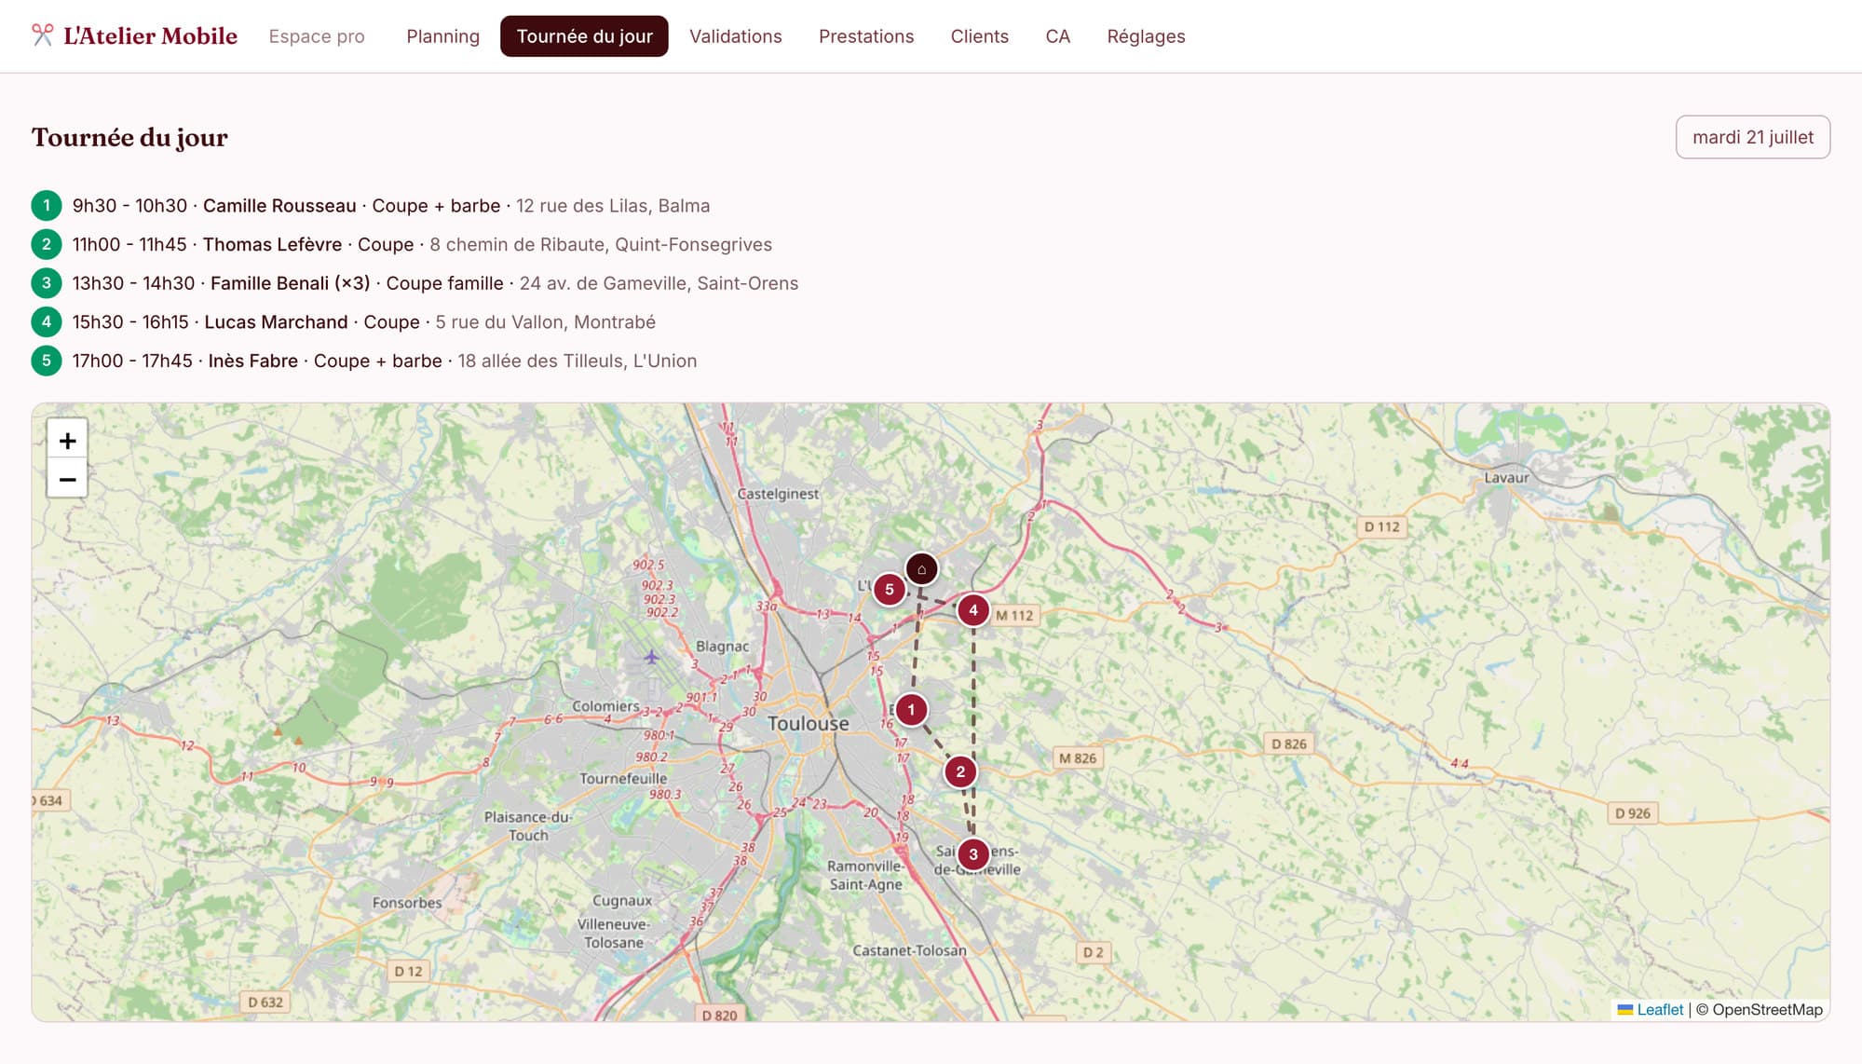Open the Prestations tab

coord(865,36)
